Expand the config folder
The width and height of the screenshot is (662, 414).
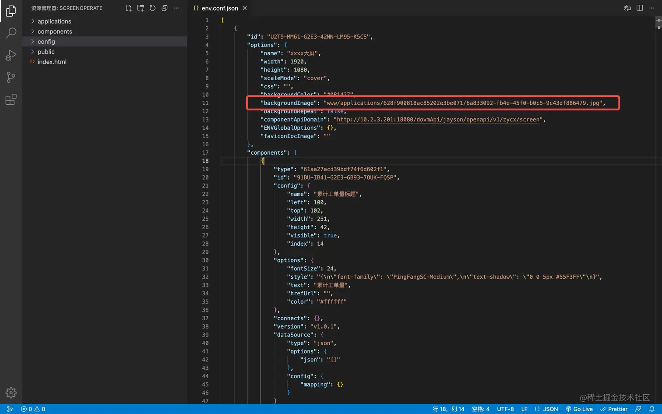105,42
